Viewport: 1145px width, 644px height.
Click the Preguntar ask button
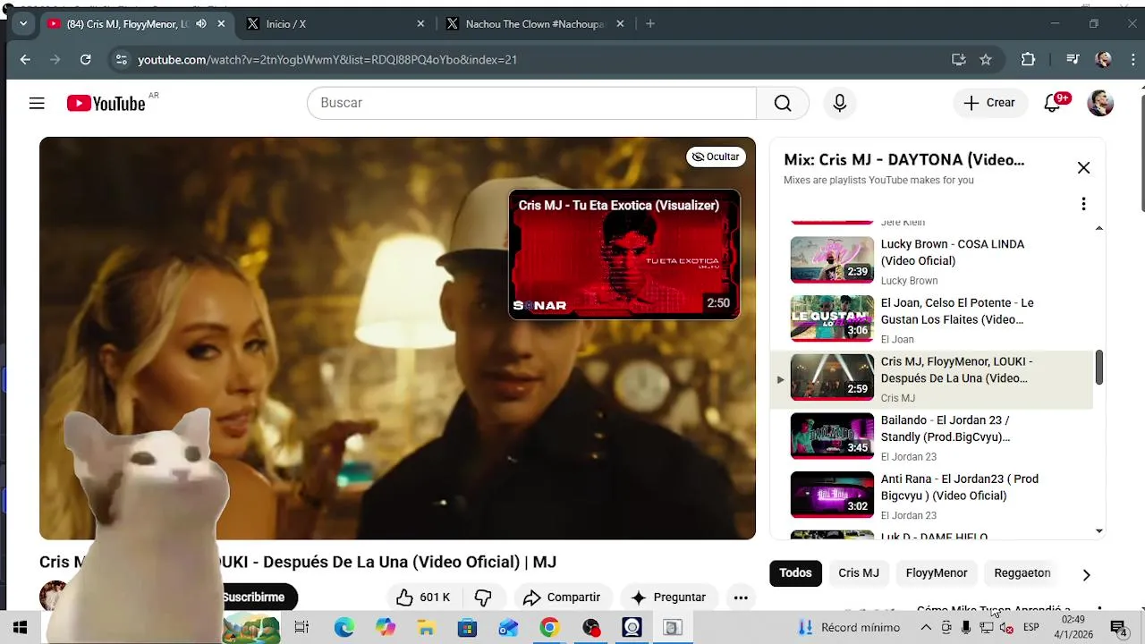(x=668, y=597)
